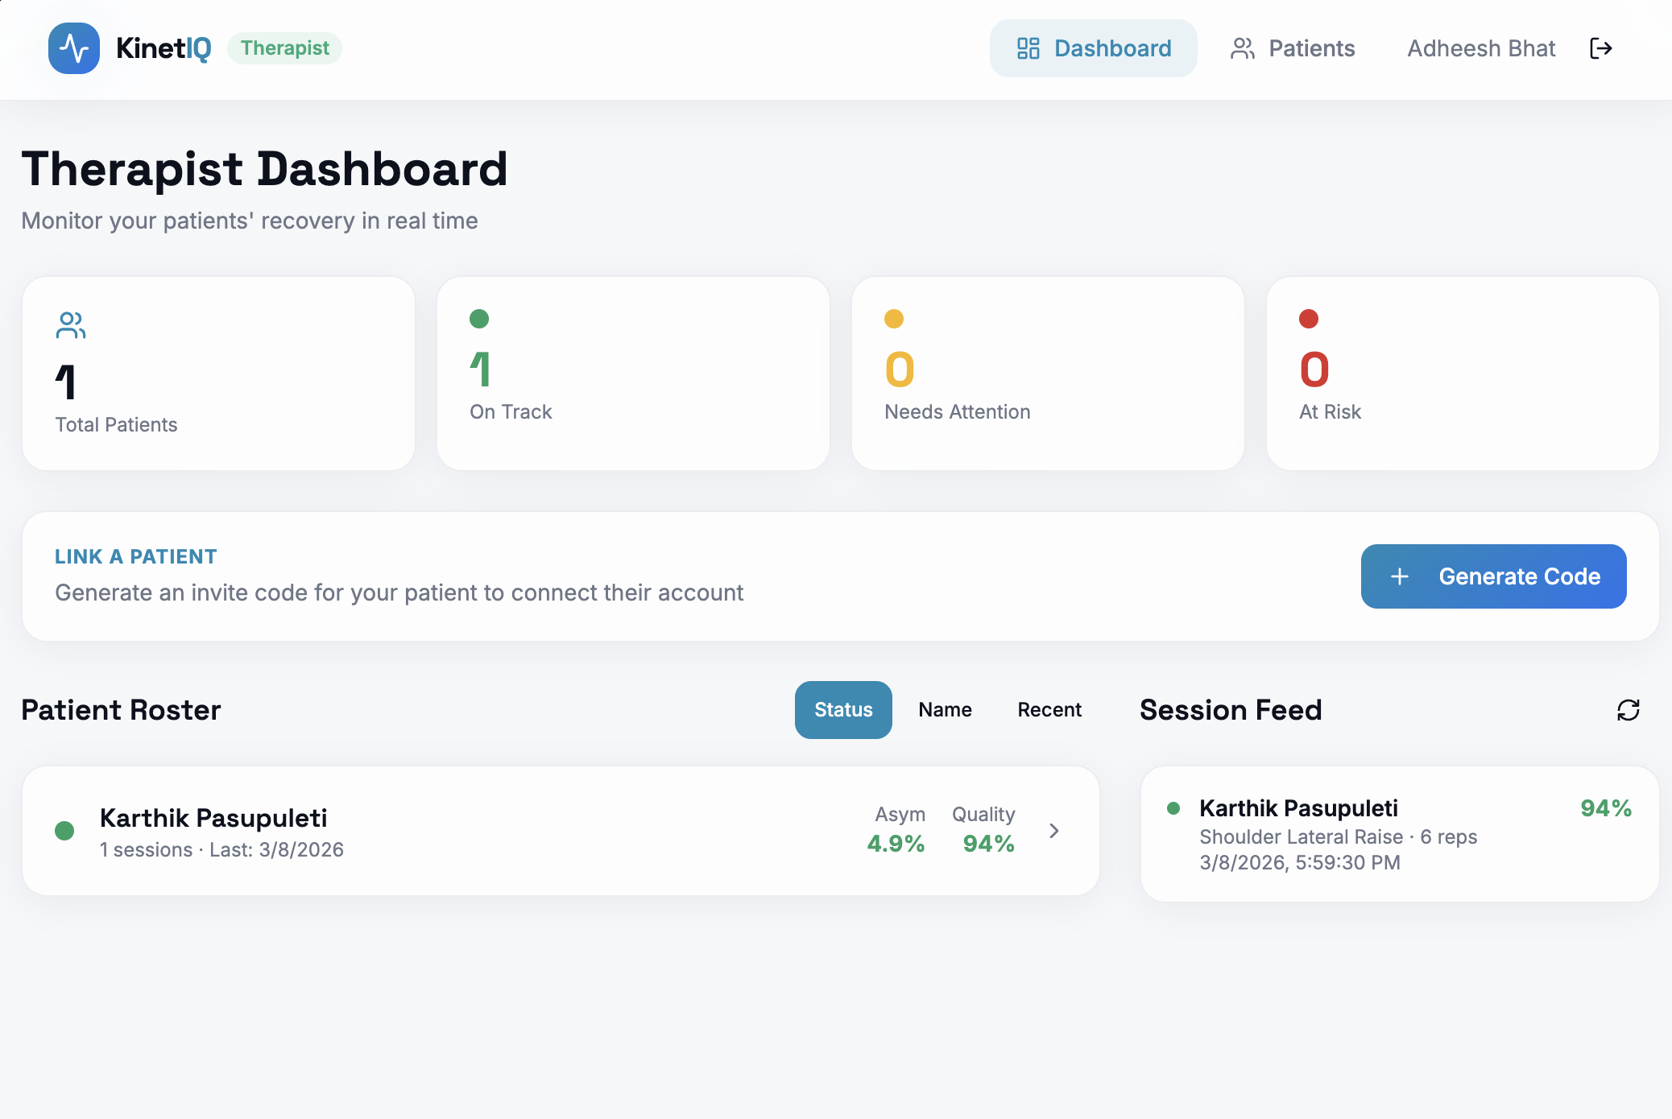This screenshot has width=1672, height=1119.
Task: Sort patient roster by Recent
Action: coord(1049,710)
